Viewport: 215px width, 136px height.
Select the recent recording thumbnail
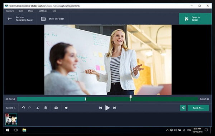(x=11, y=120)
